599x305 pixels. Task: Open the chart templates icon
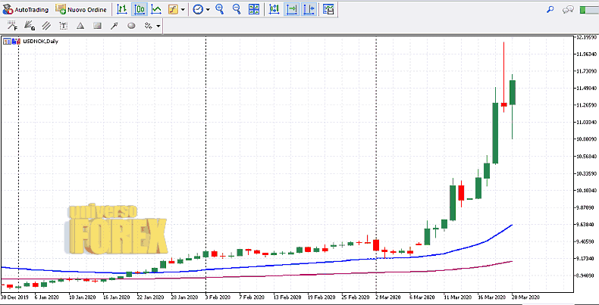click(328, 10)
